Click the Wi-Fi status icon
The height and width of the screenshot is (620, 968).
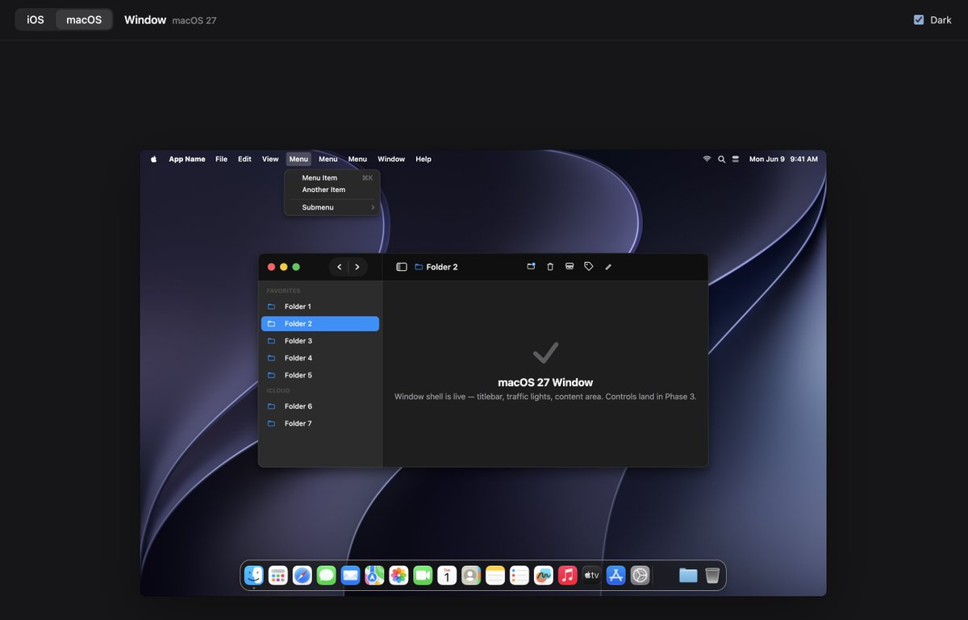[707, 159]
